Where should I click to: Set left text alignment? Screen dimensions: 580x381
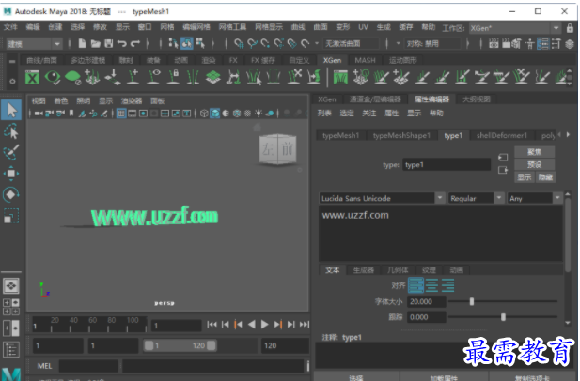[x=415, y=285]
